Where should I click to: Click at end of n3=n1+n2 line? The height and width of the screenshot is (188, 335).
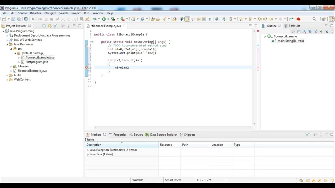129,68
